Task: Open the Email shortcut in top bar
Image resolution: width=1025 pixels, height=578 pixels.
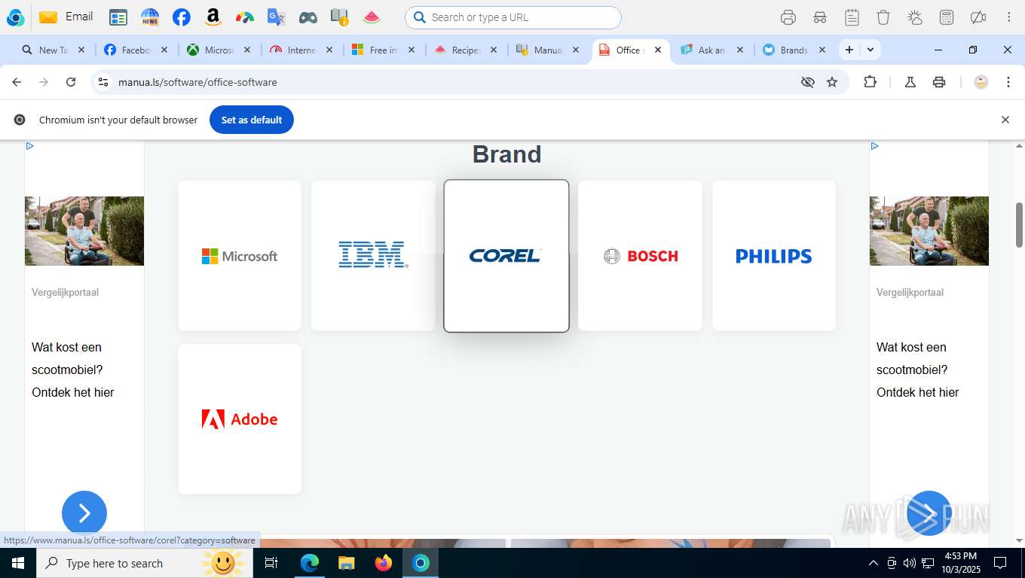Action: 66,17
